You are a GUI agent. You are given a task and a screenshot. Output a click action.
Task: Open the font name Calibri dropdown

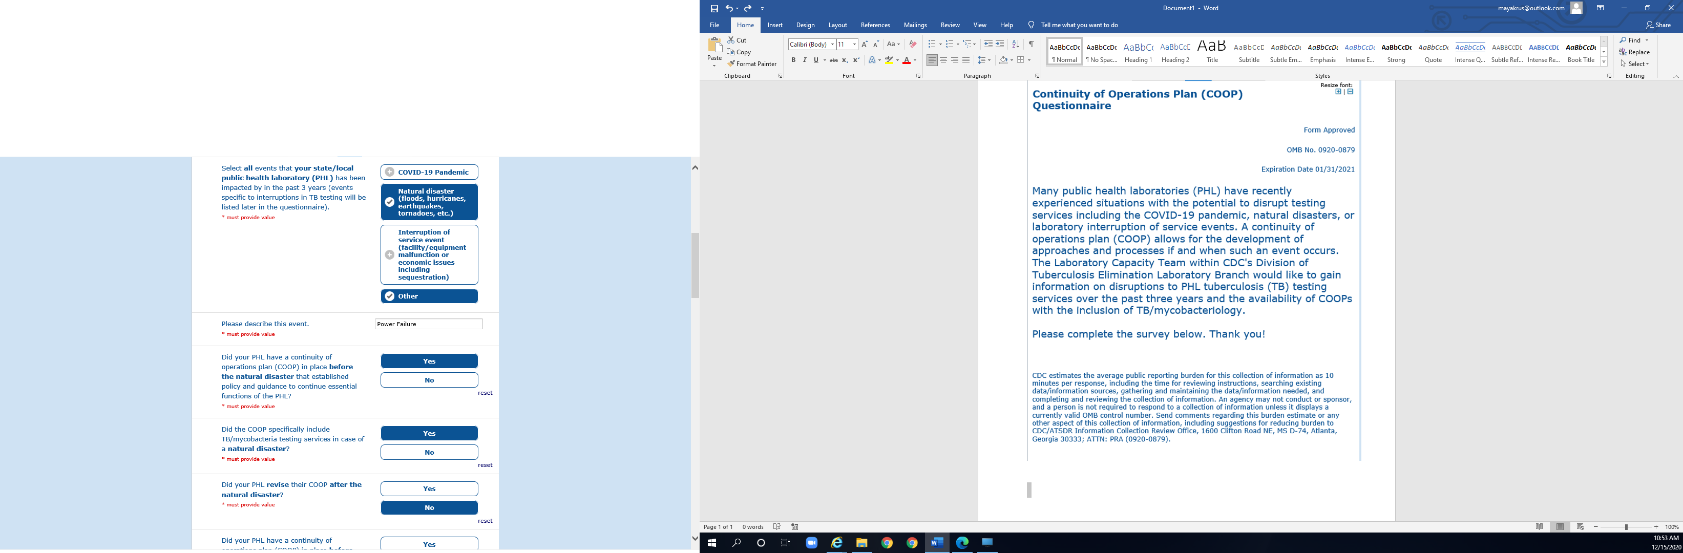pyautogui.click(x=832, y=45)
